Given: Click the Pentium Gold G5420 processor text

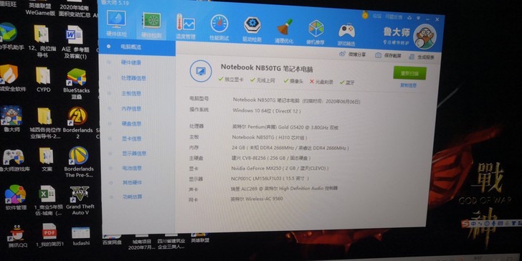Looking at the screenshot, I should point(285,127).
